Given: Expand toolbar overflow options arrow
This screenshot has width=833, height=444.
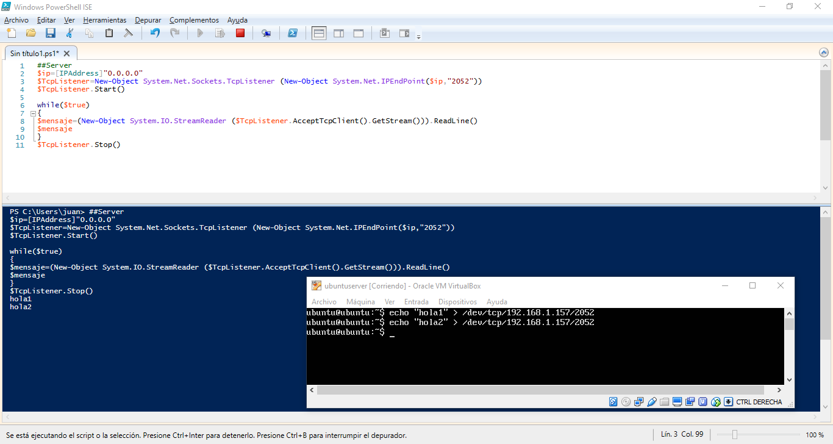Looking at the screenshot, I should (418, 37).
